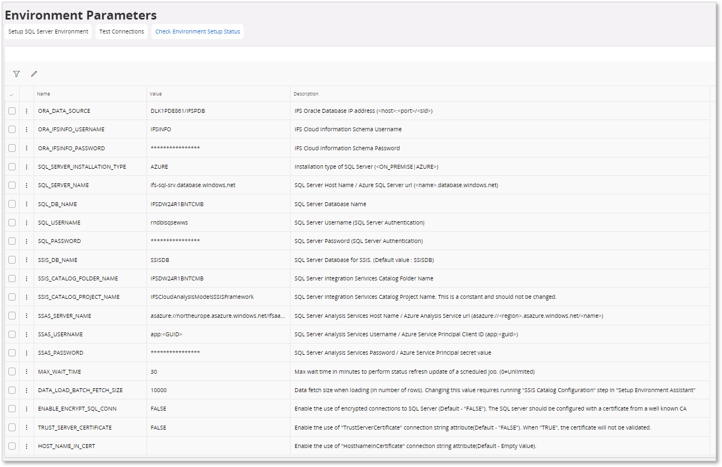Image resolution: width=722 pixels, height=467 pixels.
Task: Open the three-dot menu for MAX_WAIT_TIME
Action: (26, 371)
